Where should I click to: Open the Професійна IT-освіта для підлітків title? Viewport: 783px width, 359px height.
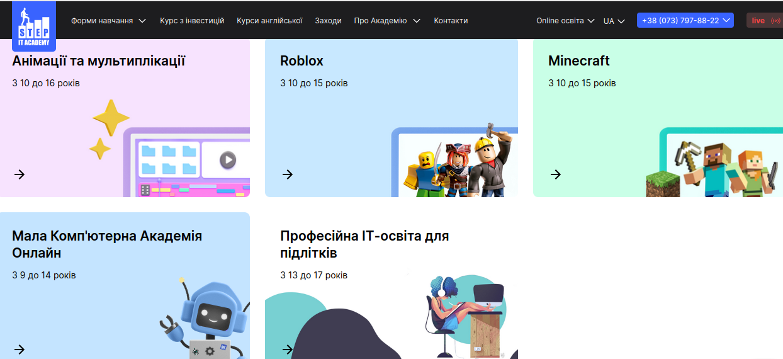(364, 244)
